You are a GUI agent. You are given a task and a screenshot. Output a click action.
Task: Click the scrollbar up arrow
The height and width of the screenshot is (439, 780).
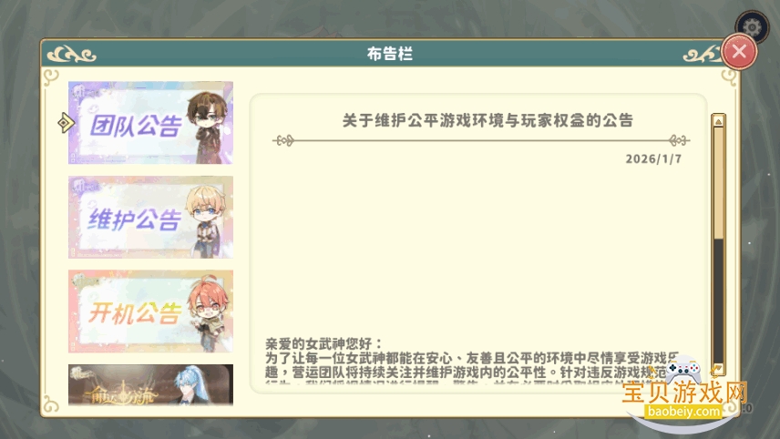pyautogui.click(x=718, y=121)
